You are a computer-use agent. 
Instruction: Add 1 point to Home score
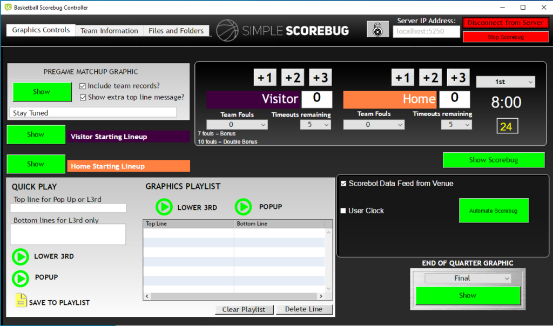402,78
